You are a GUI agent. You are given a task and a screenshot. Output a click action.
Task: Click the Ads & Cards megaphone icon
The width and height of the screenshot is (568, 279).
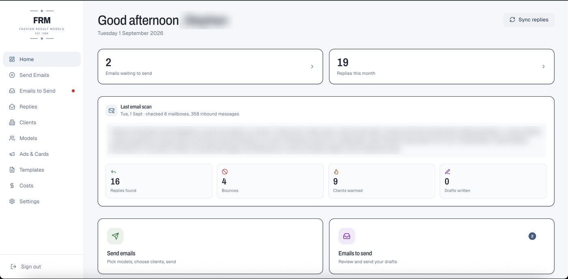pyautogui.click(x=12, y=154)
